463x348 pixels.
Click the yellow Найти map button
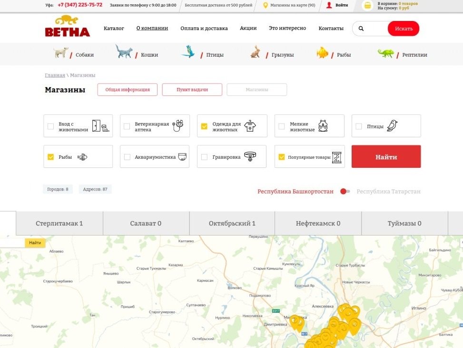click(35, 243)
